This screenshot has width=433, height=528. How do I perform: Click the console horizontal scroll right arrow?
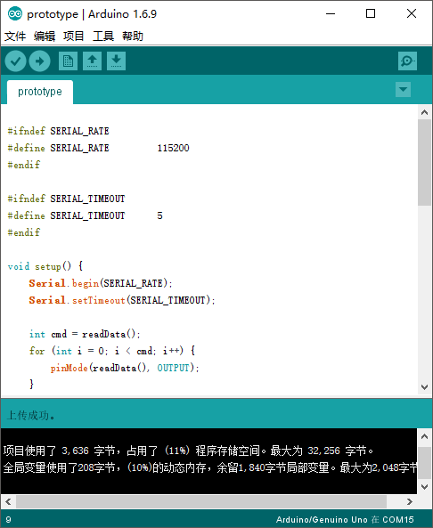(x=410, y=502)
